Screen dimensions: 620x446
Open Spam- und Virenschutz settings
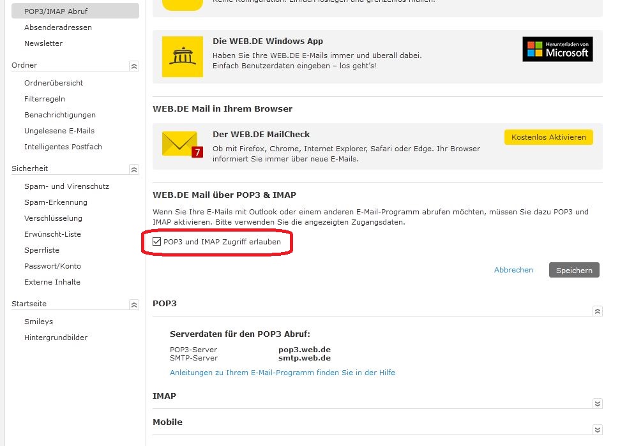(x=66, y=186)
